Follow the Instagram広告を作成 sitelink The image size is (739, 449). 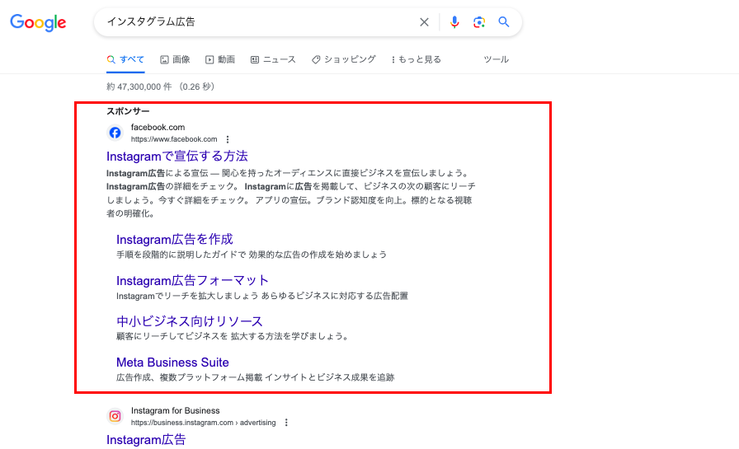pyautogui.click(x=175, y=240)
